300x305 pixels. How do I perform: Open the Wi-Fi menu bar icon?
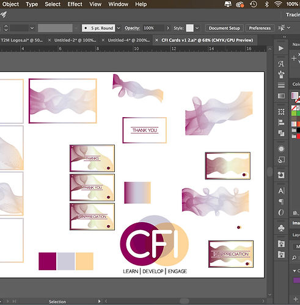pos(278,4)
